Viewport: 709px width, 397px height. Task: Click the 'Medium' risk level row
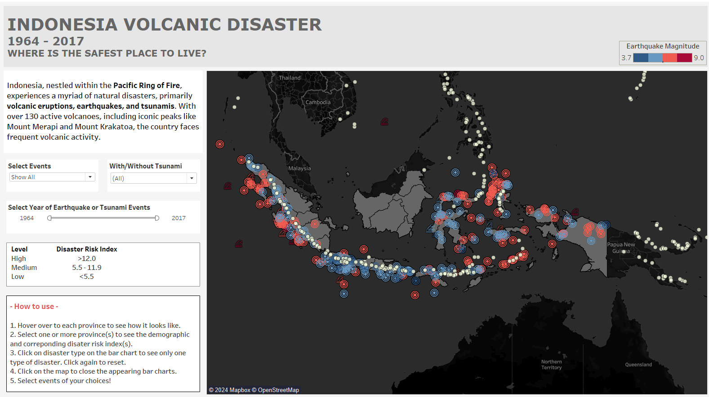24,268
